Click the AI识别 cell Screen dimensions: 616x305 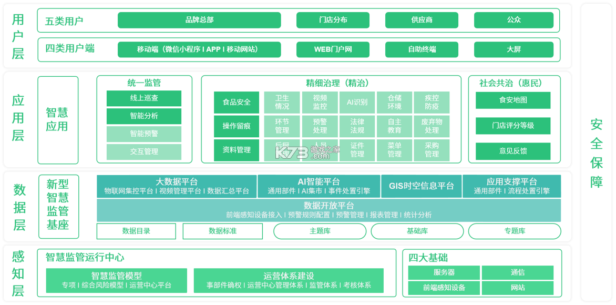coord(357,103)
